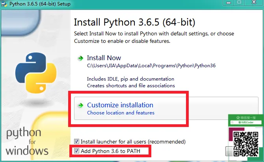The image size is (264, 162).
Task: Open Customize installation options
Action: click(120, 105)
